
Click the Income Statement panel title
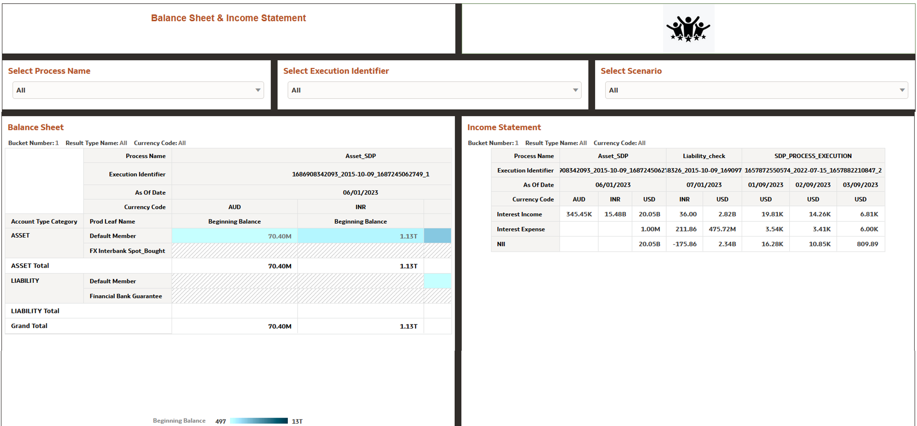504,127
